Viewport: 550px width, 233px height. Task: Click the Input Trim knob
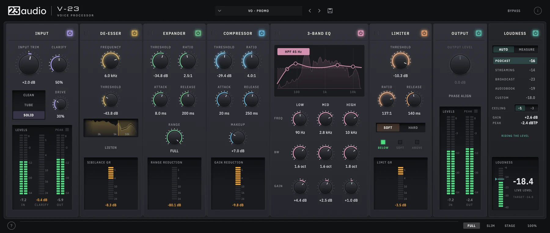point(29,64)
